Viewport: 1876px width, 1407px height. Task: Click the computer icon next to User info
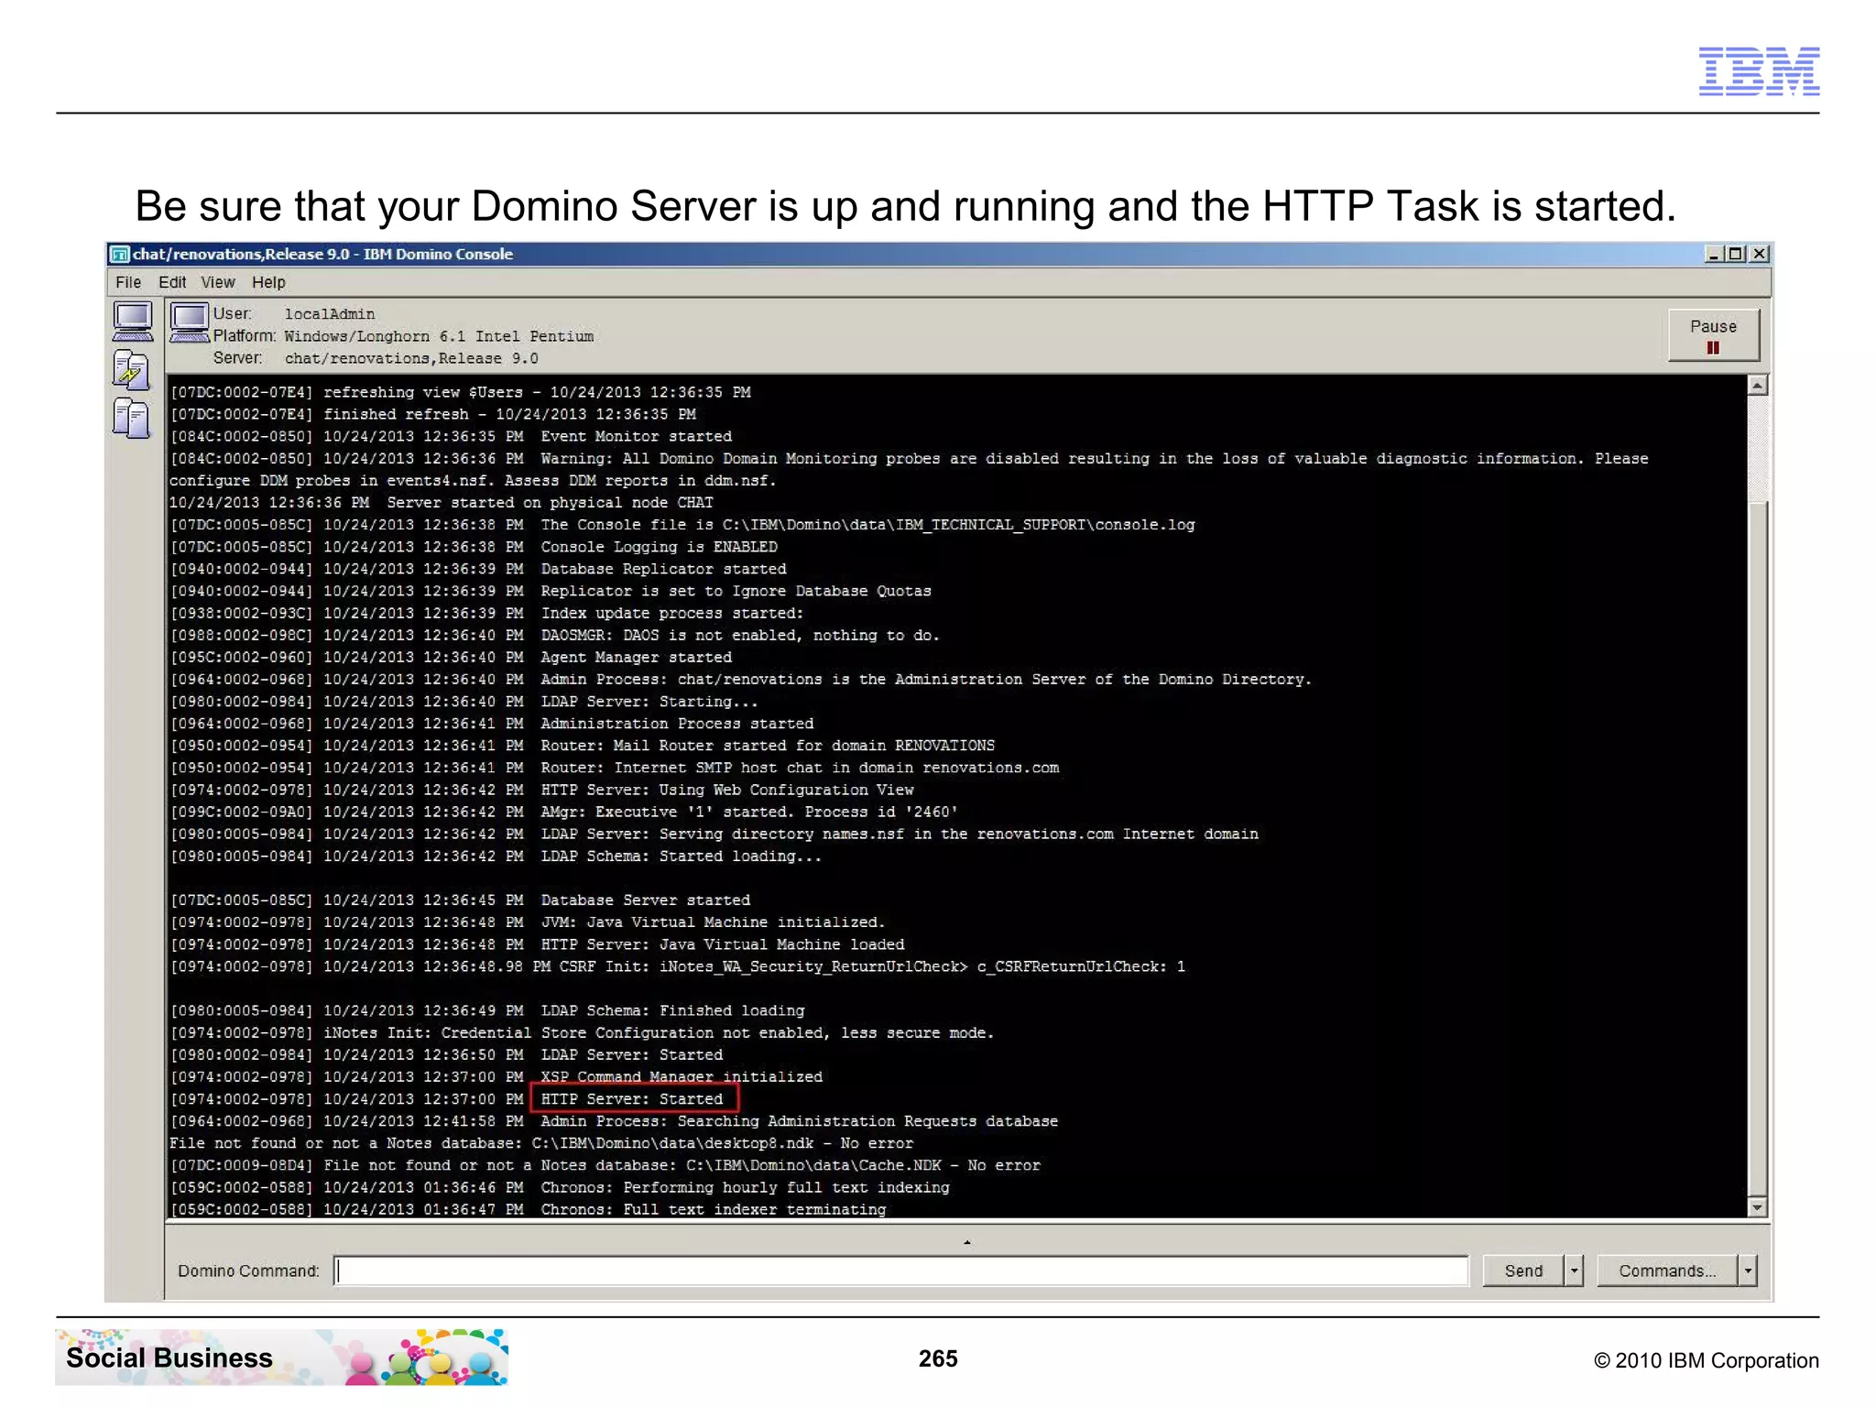click(x=190, y=322)
